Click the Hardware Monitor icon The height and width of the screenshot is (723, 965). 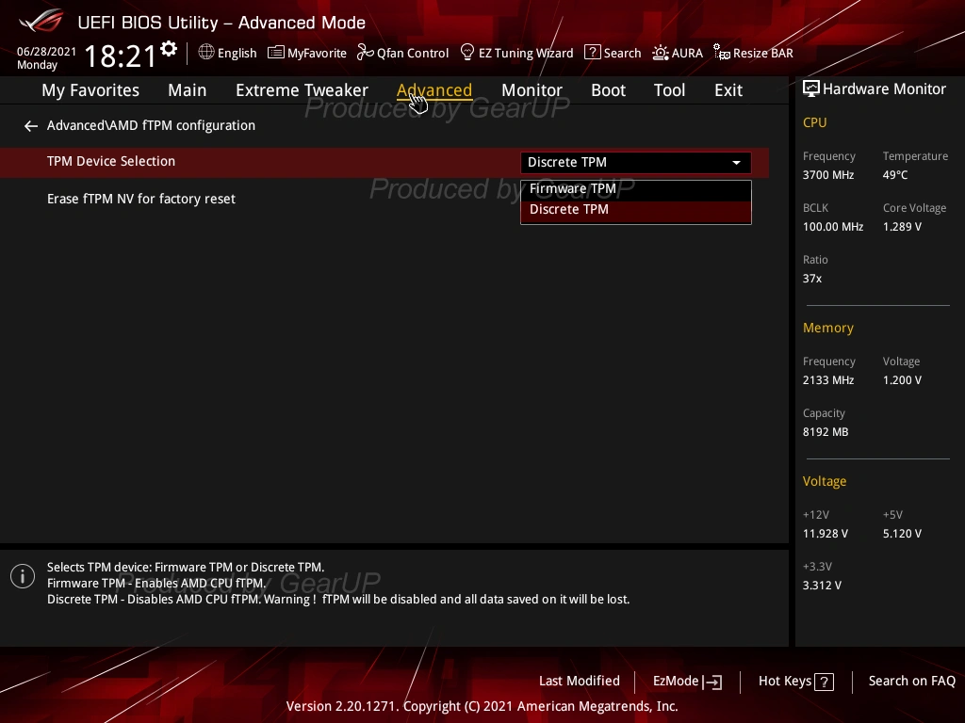[811, 89]
